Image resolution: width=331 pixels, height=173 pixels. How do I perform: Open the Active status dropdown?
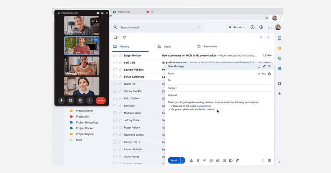tap(237, 27)
